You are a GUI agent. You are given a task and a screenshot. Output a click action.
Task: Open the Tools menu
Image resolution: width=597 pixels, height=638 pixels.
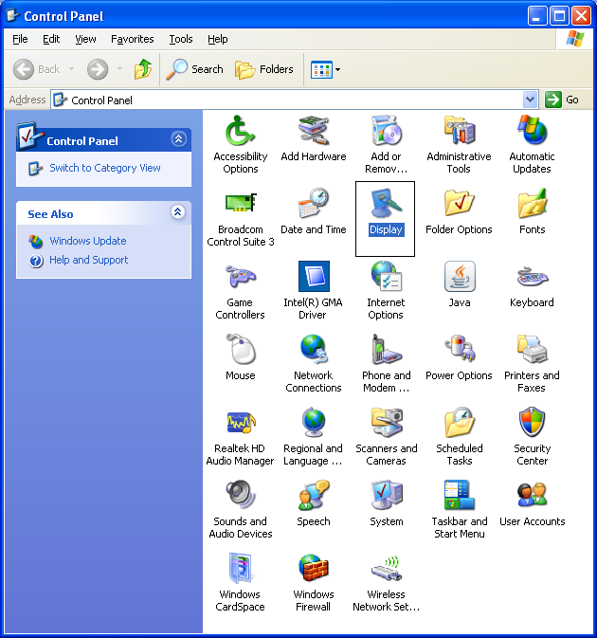click(x=181, y=39)
